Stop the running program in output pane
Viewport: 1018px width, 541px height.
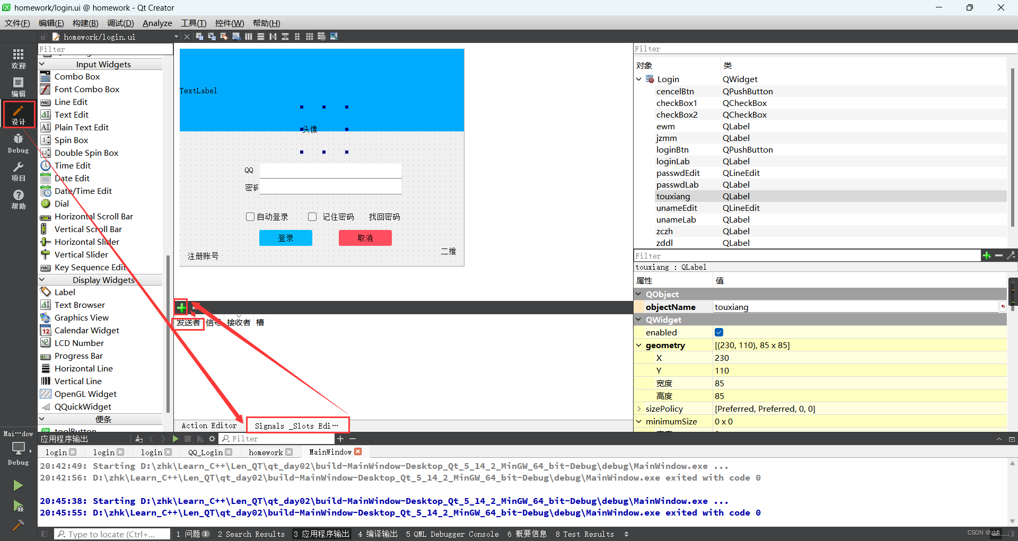187,439
